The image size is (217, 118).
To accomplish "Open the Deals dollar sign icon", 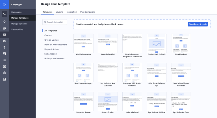I will click(x=5, y=47).
